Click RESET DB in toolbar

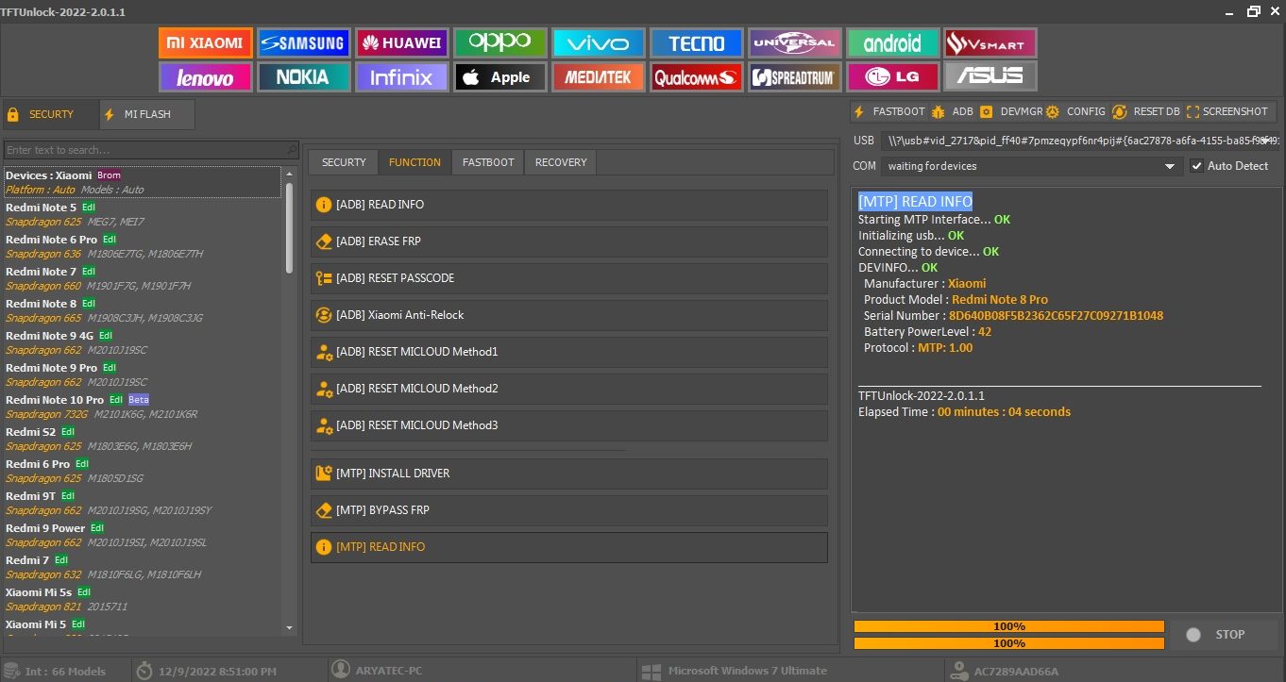click(x=1146, y=111)
